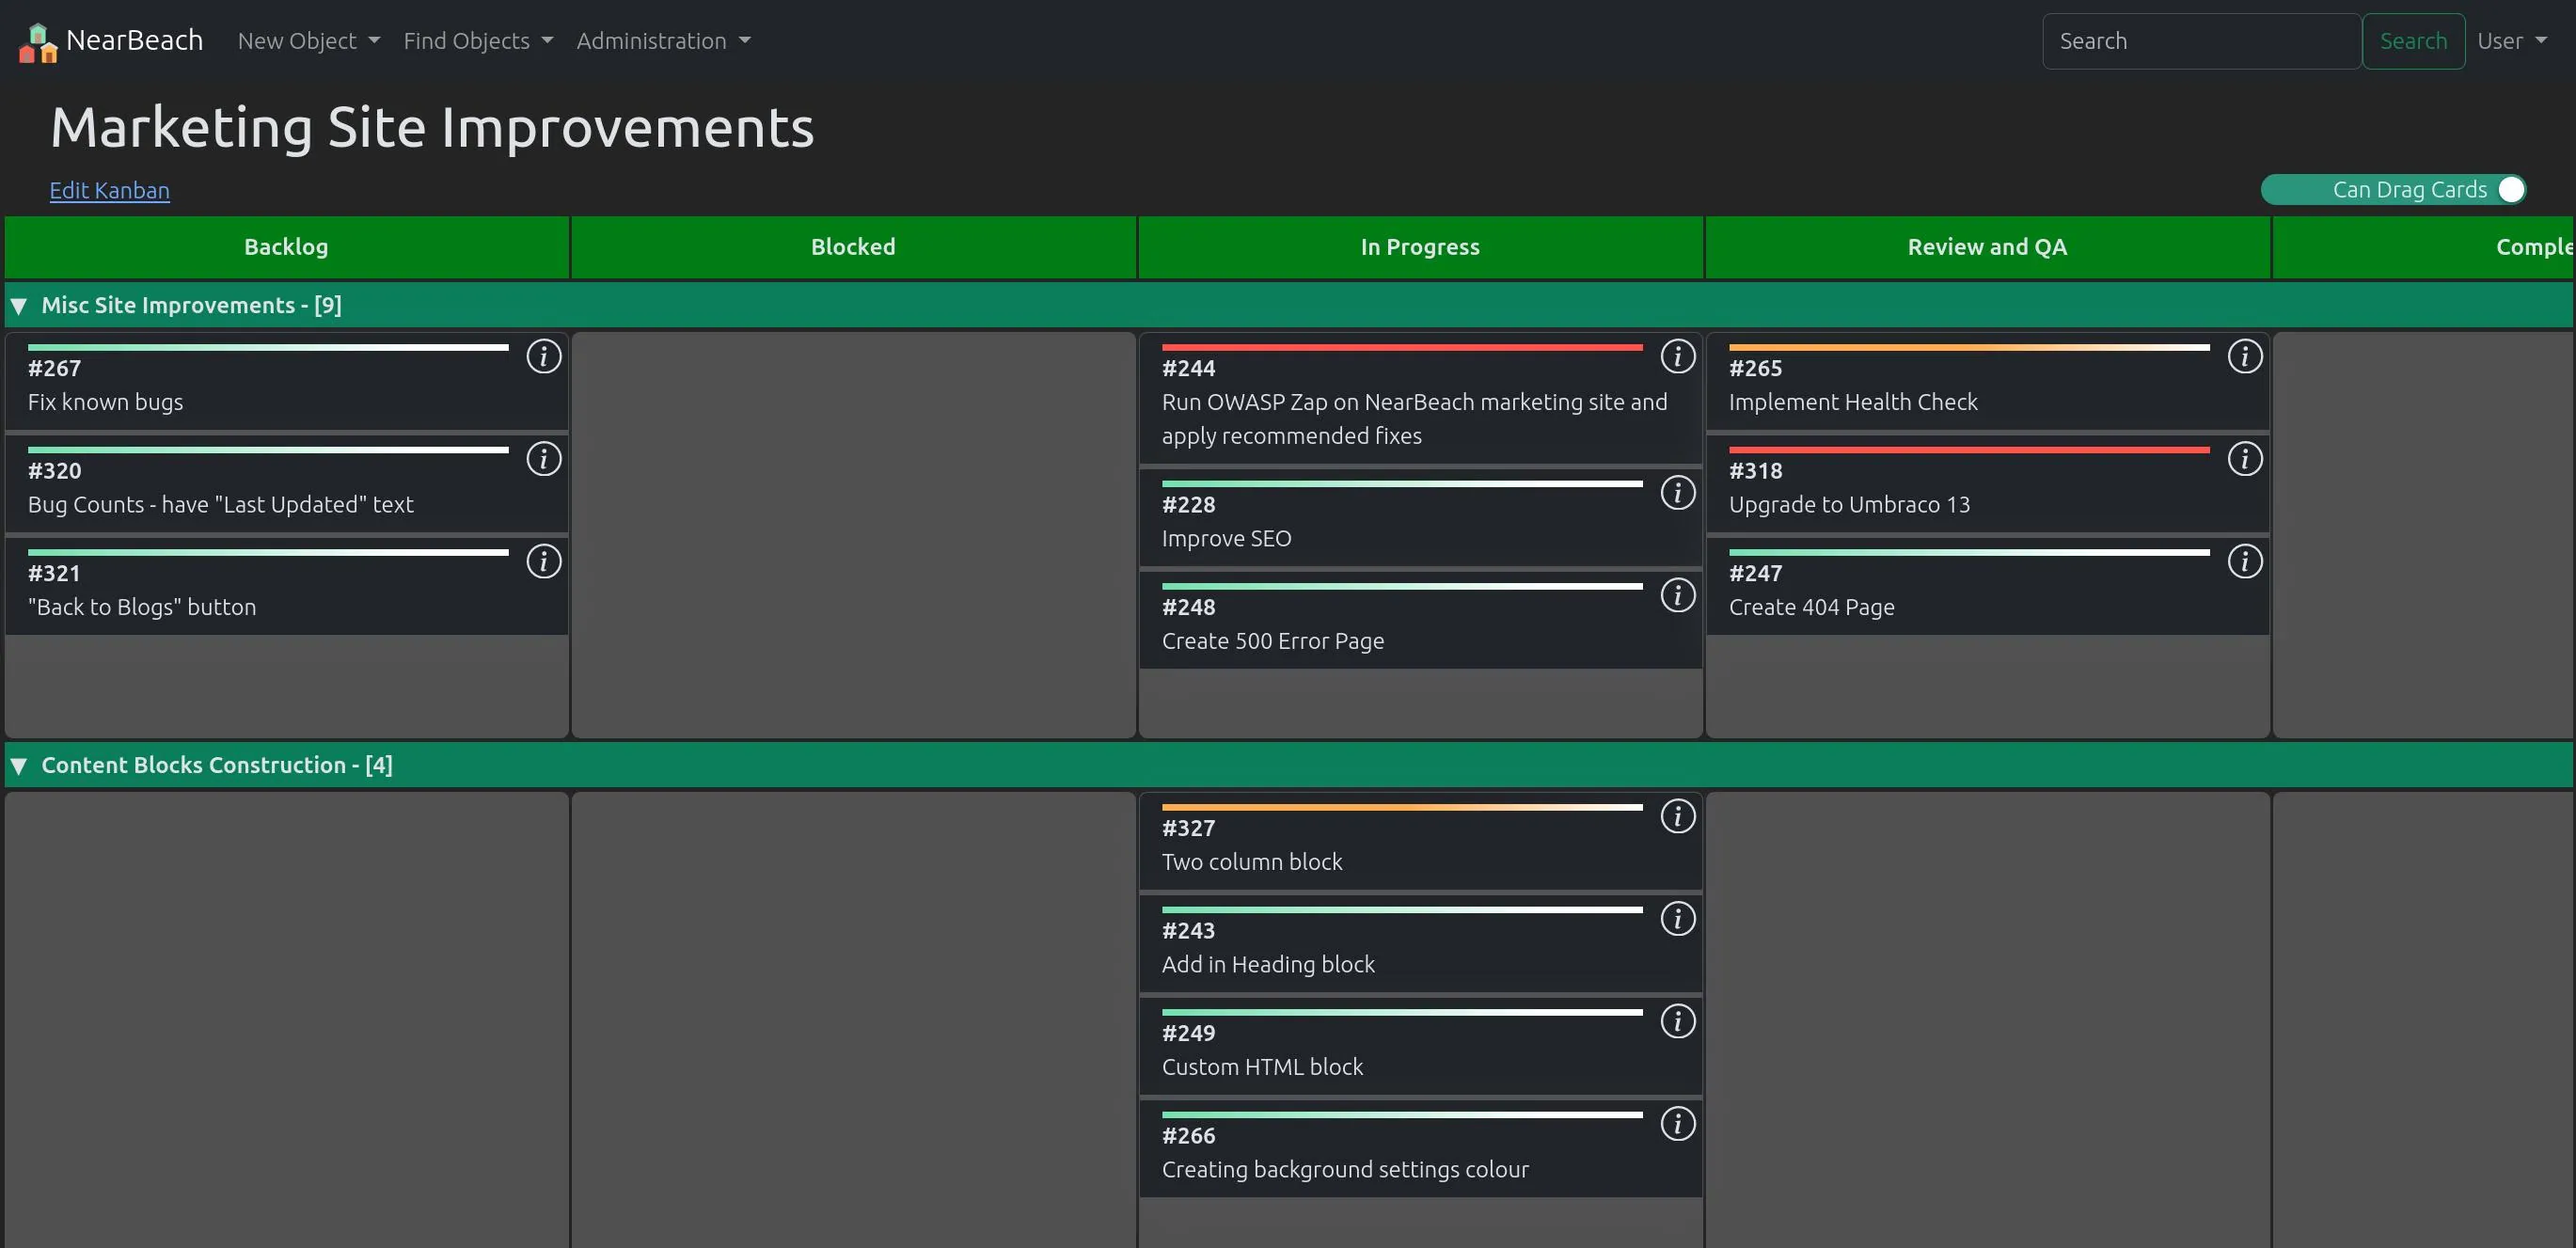2576x1248 pixels.
Task: Open info icon on card #267
Action: pos(543,356)
